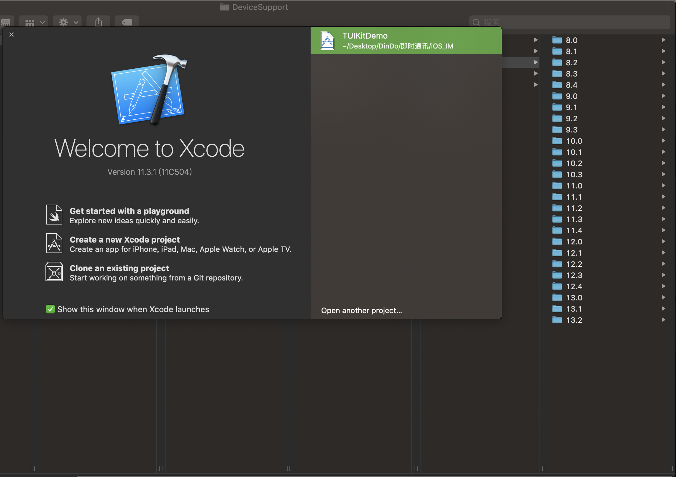676x477 pixels.
Task: Click the Swift playground icon
Action: click(x=54, y=215)
